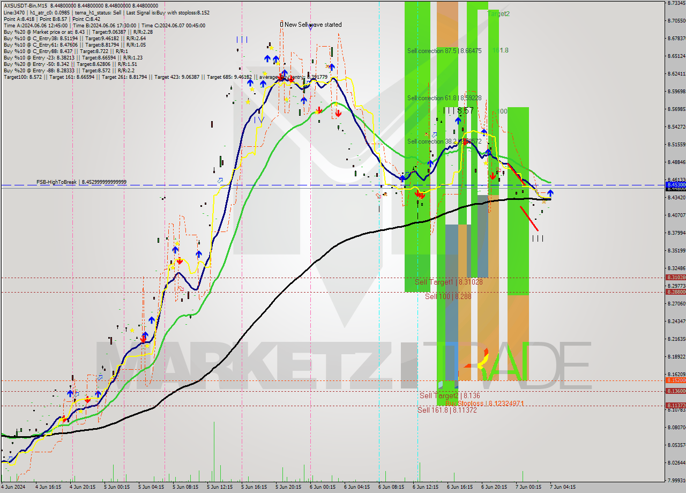
Task: Select the red 8.31028 price tag on axis
Action: [675, 277]
